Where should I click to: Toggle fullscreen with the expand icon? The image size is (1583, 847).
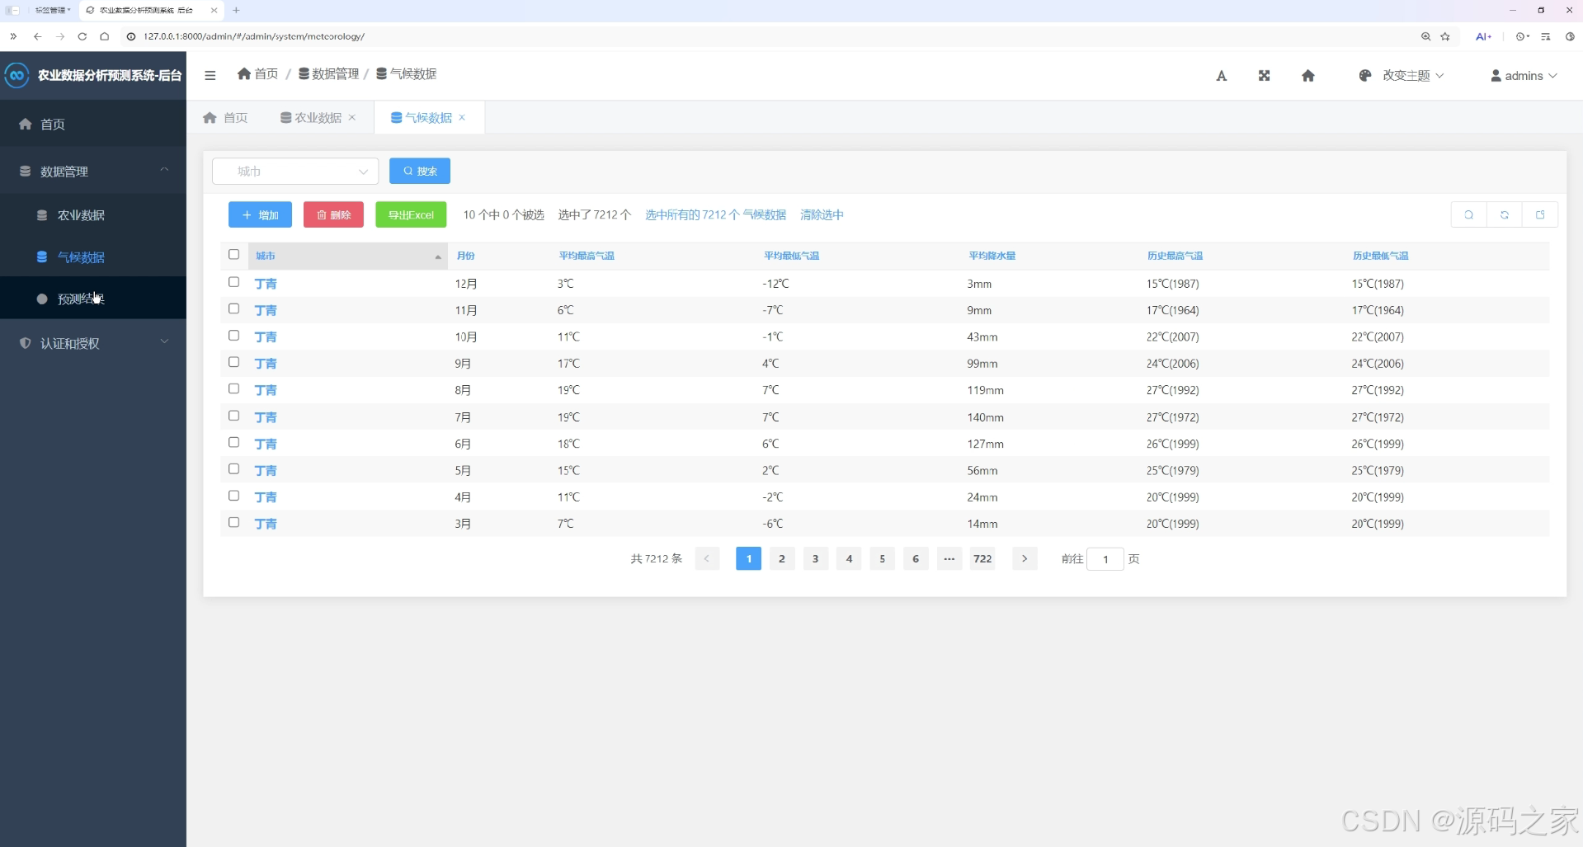(1264, 76)
